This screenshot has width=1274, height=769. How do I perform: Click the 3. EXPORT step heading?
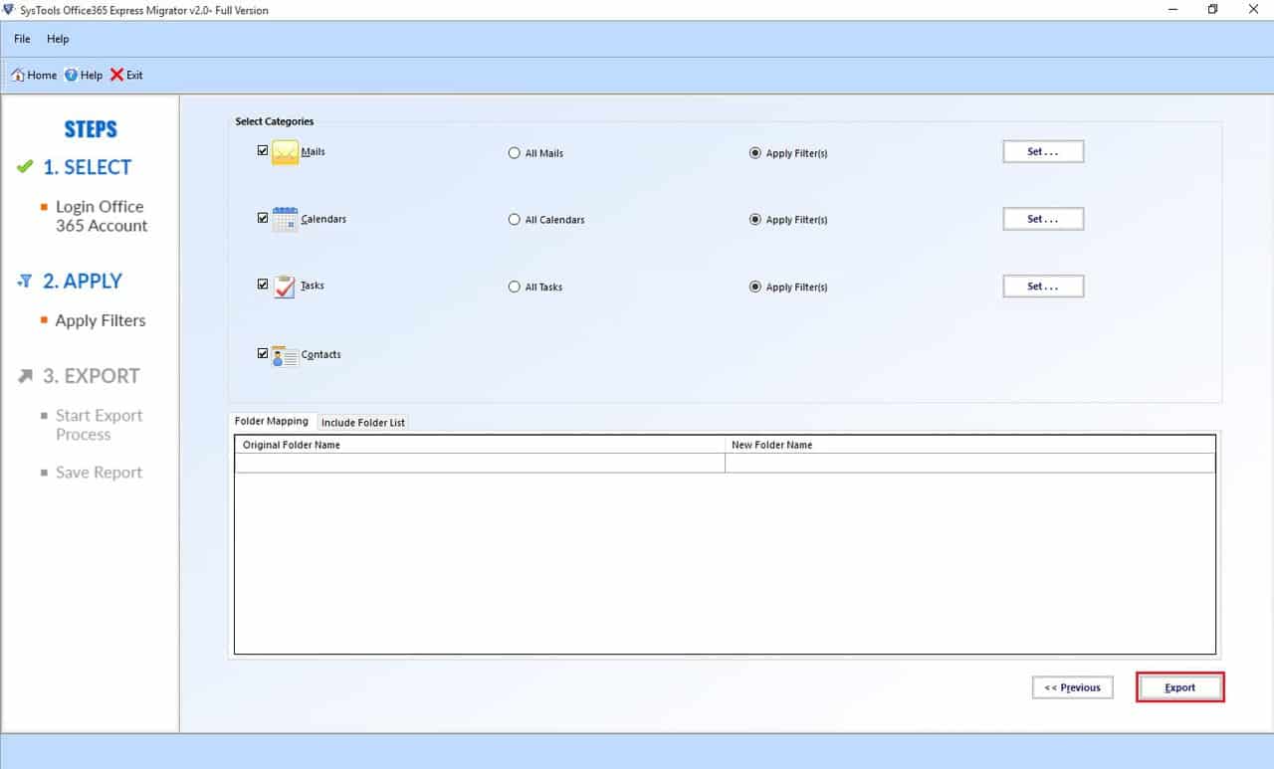coord(91,376)
